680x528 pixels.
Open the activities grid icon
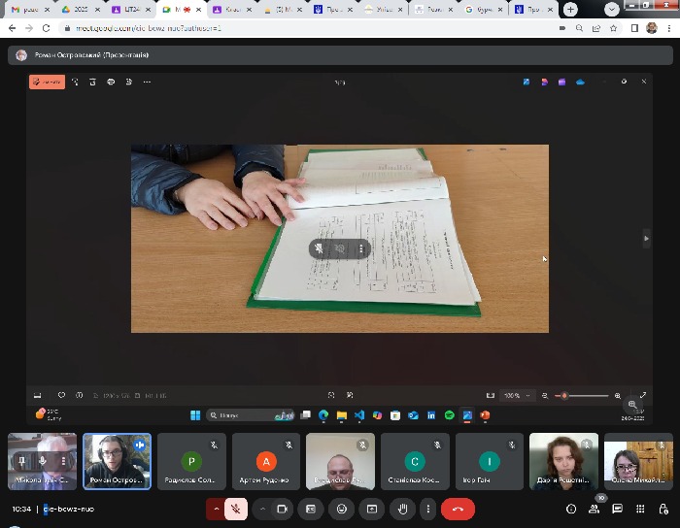[639, 509]
